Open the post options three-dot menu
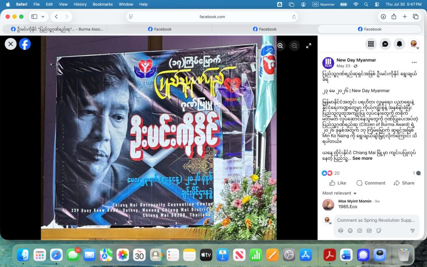The image size is (427, 267). point(414,63)
